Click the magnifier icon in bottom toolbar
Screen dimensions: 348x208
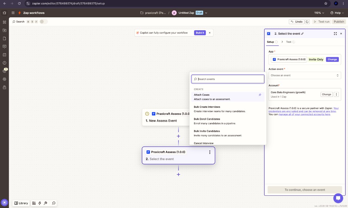click(53, 203)
